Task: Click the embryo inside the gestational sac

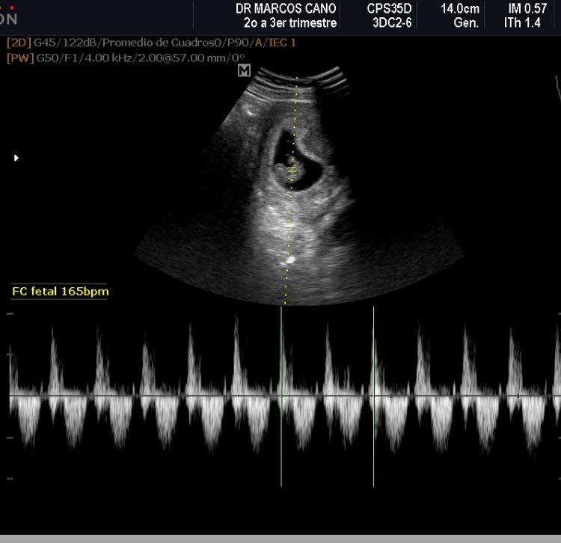Action: pyautogui.click(x=289, y=161)
